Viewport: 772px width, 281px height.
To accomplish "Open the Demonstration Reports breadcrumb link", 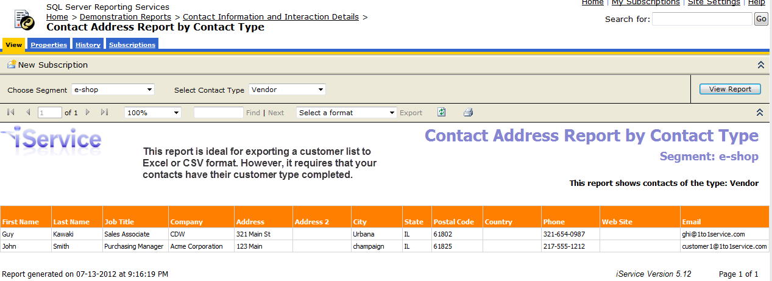I will [126, 17].
